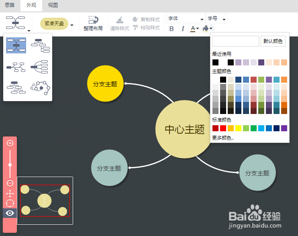
Task: Expand the font color arrow
Action: point(198,28)
